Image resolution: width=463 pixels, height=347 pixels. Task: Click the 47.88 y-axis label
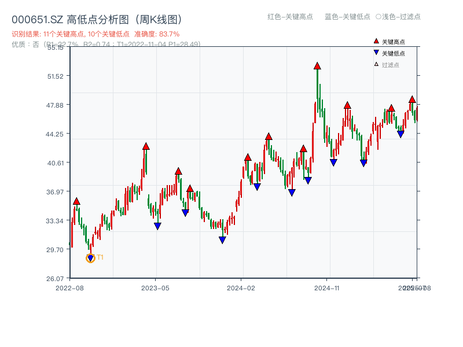pyautogui.click(x=54, y=105)
